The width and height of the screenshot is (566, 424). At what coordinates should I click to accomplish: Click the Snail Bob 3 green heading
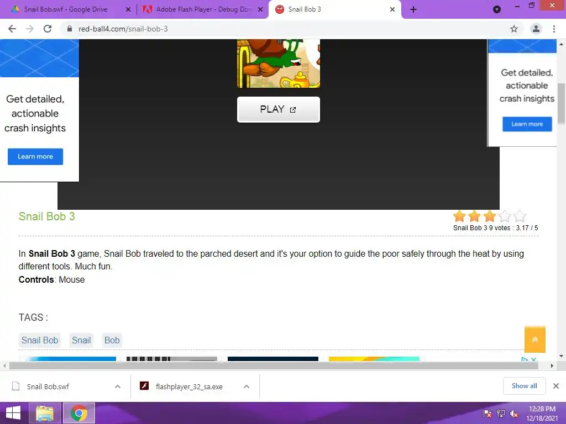[46, 216]
